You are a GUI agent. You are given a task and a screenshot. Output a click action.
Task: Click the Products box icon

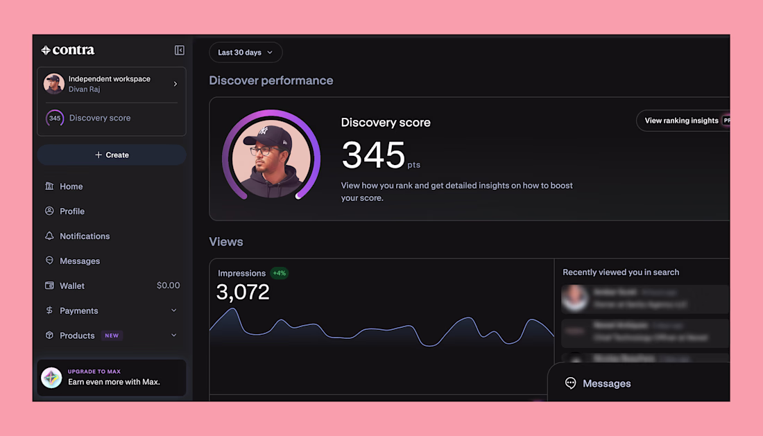(49, 335)
